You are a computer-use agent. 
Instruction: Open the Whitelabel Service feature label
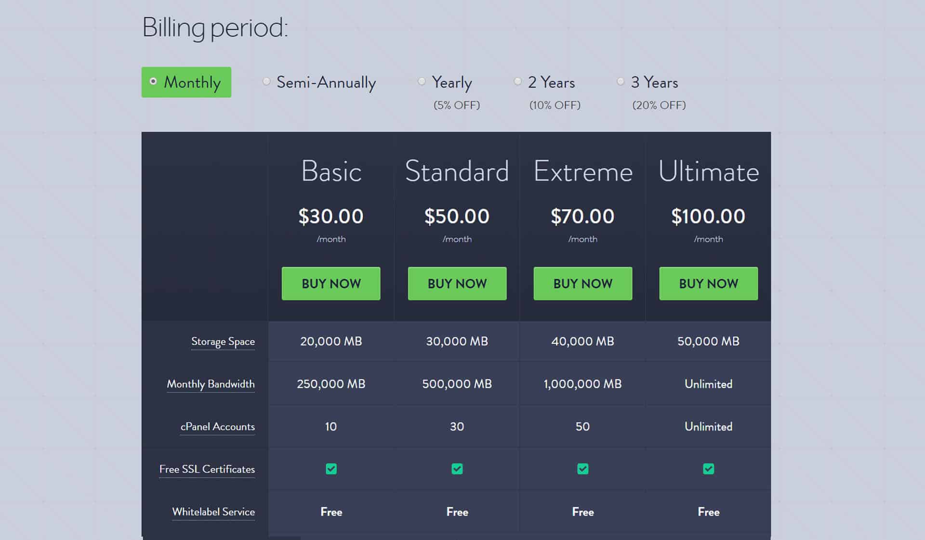tap(213, 512)
